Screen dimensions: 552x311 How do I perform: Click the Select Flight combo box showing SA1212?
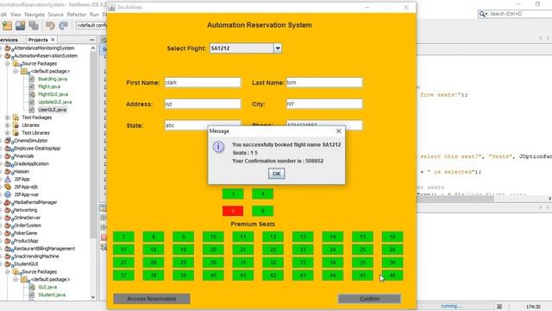point(245,48)
